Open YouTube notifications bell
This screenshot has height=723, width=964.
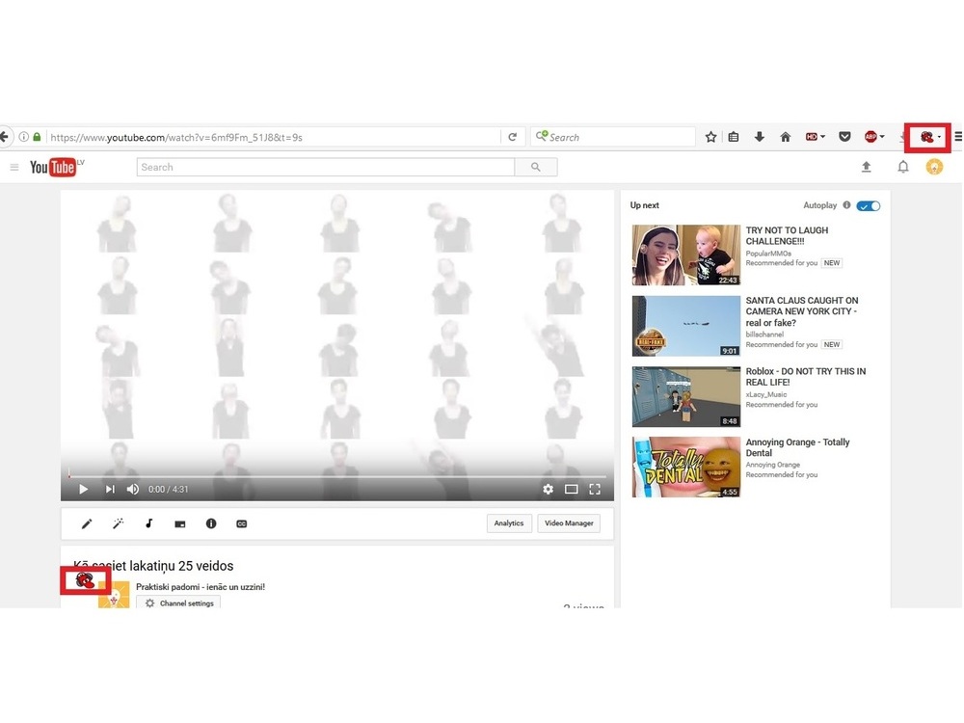pos(902,167)
